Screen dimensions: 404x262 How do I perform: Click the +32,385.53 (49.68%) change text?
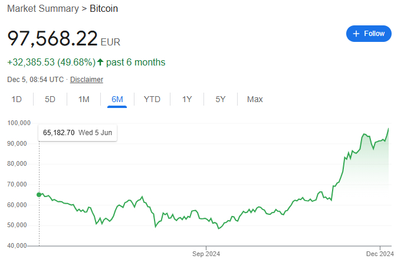52,62
